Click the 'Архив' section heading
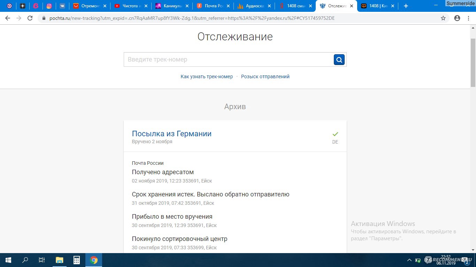Image resolution: width=476 pixels, height=267 pixels. tap(235, 107)
